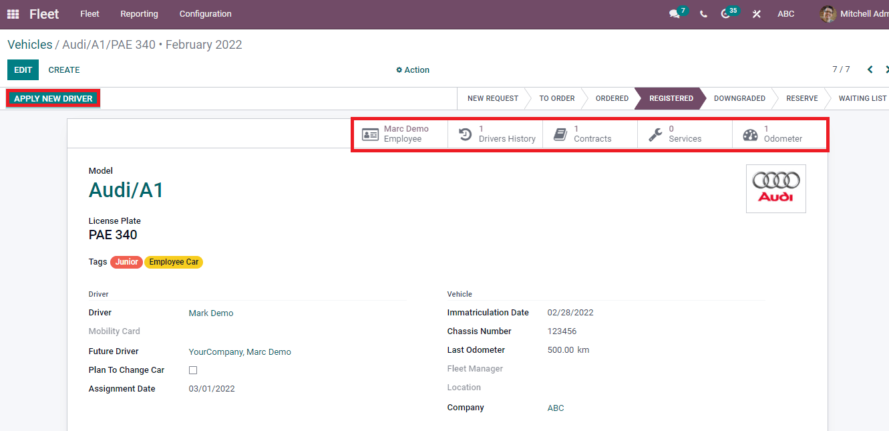Open the Configuration menu
The height and width of the screenshot is (431, 889).
206,14
